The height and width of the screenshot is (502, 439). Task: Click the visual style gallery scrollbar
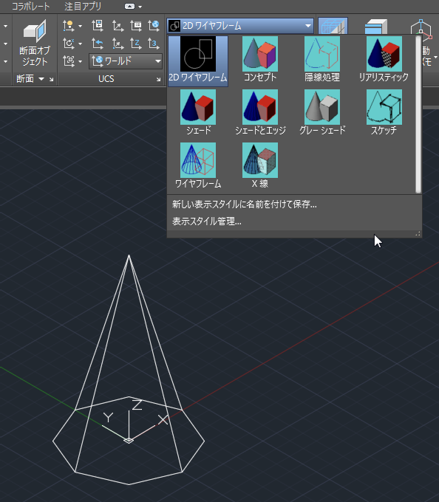[418, 114]
